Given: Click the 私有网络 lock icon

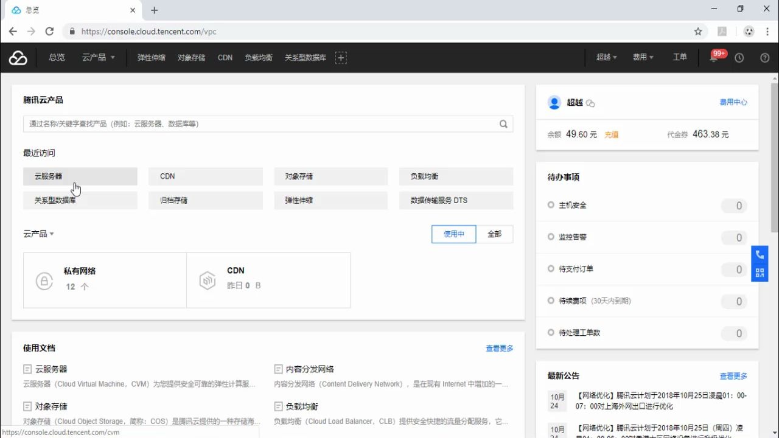Looking at the screenshot, I should pyautogui.click(x=44, y=281).
